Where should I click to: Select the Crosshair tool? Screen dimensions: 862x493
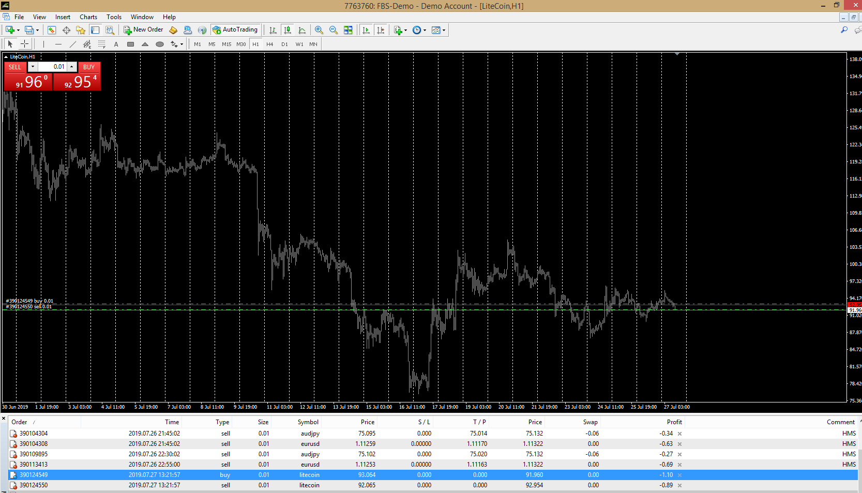pos(24,44)
